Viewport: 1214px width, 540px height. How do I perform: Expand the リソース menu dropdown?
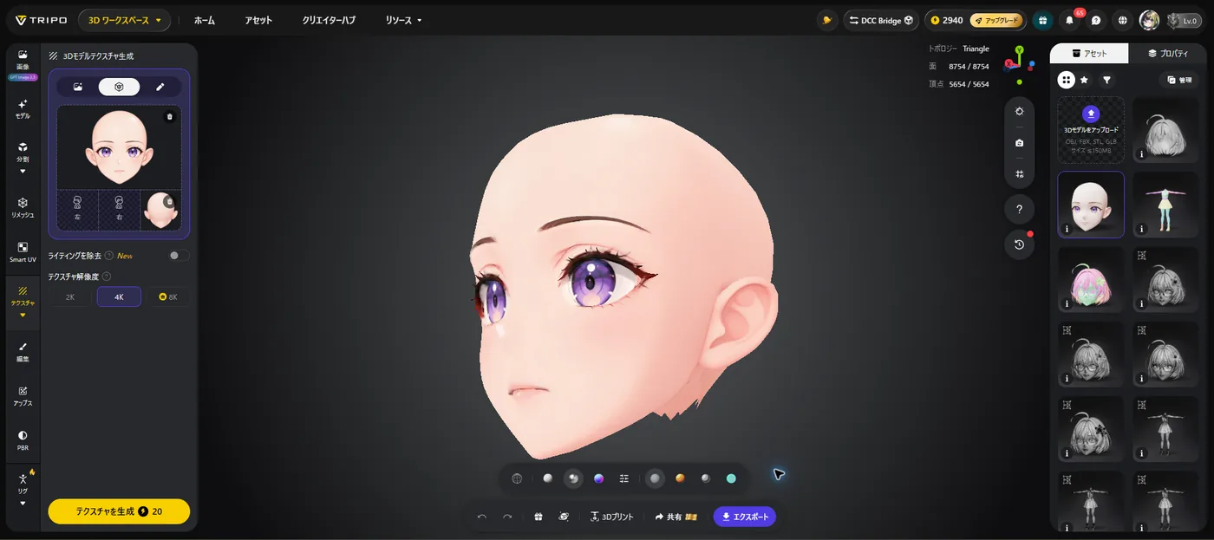404,20
